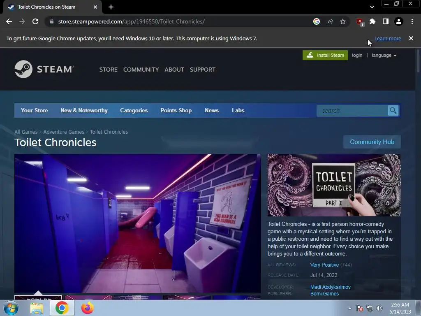Select the Your Store tab

pyautogui.click(x=35, y=110)
